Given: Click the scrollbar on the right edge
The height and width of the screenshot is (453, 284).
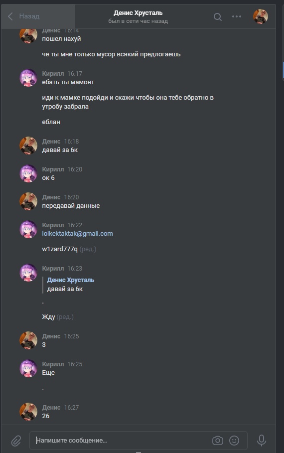Looking at the screenshot, I should [283, 69].
